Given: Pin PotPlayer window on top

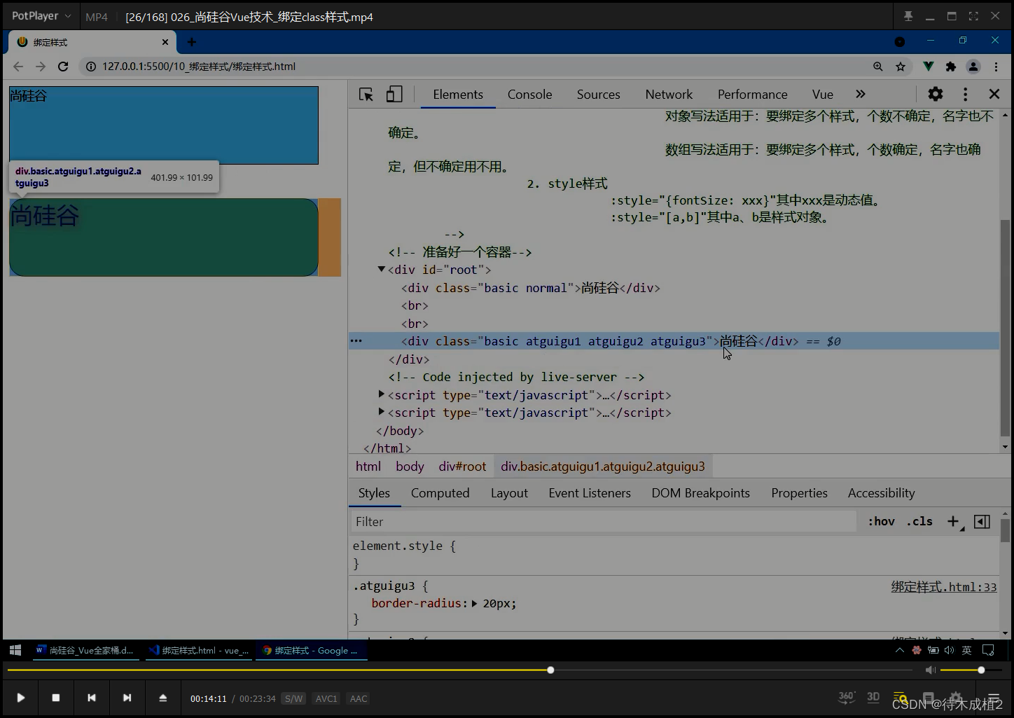Looking at the screenshot, I should point(908,16).
